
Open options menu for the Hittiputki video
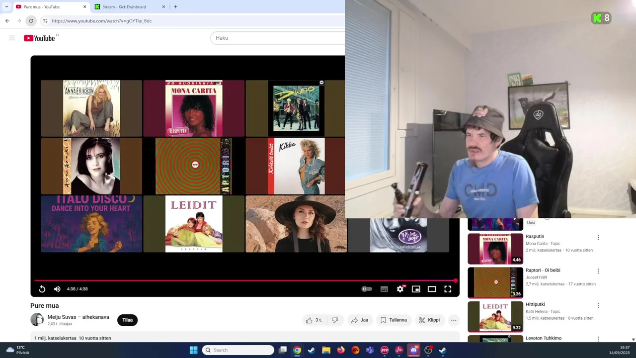[598, 305]
